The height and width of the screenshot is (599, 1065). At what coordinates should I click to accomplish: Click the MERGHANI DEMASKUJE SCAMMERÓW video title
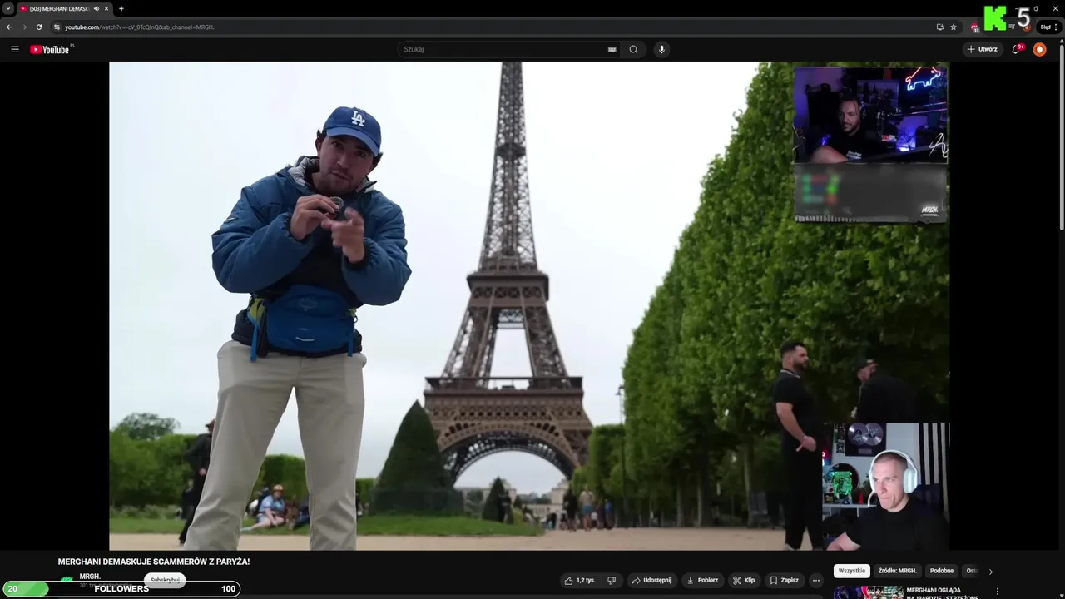(154, 562)
